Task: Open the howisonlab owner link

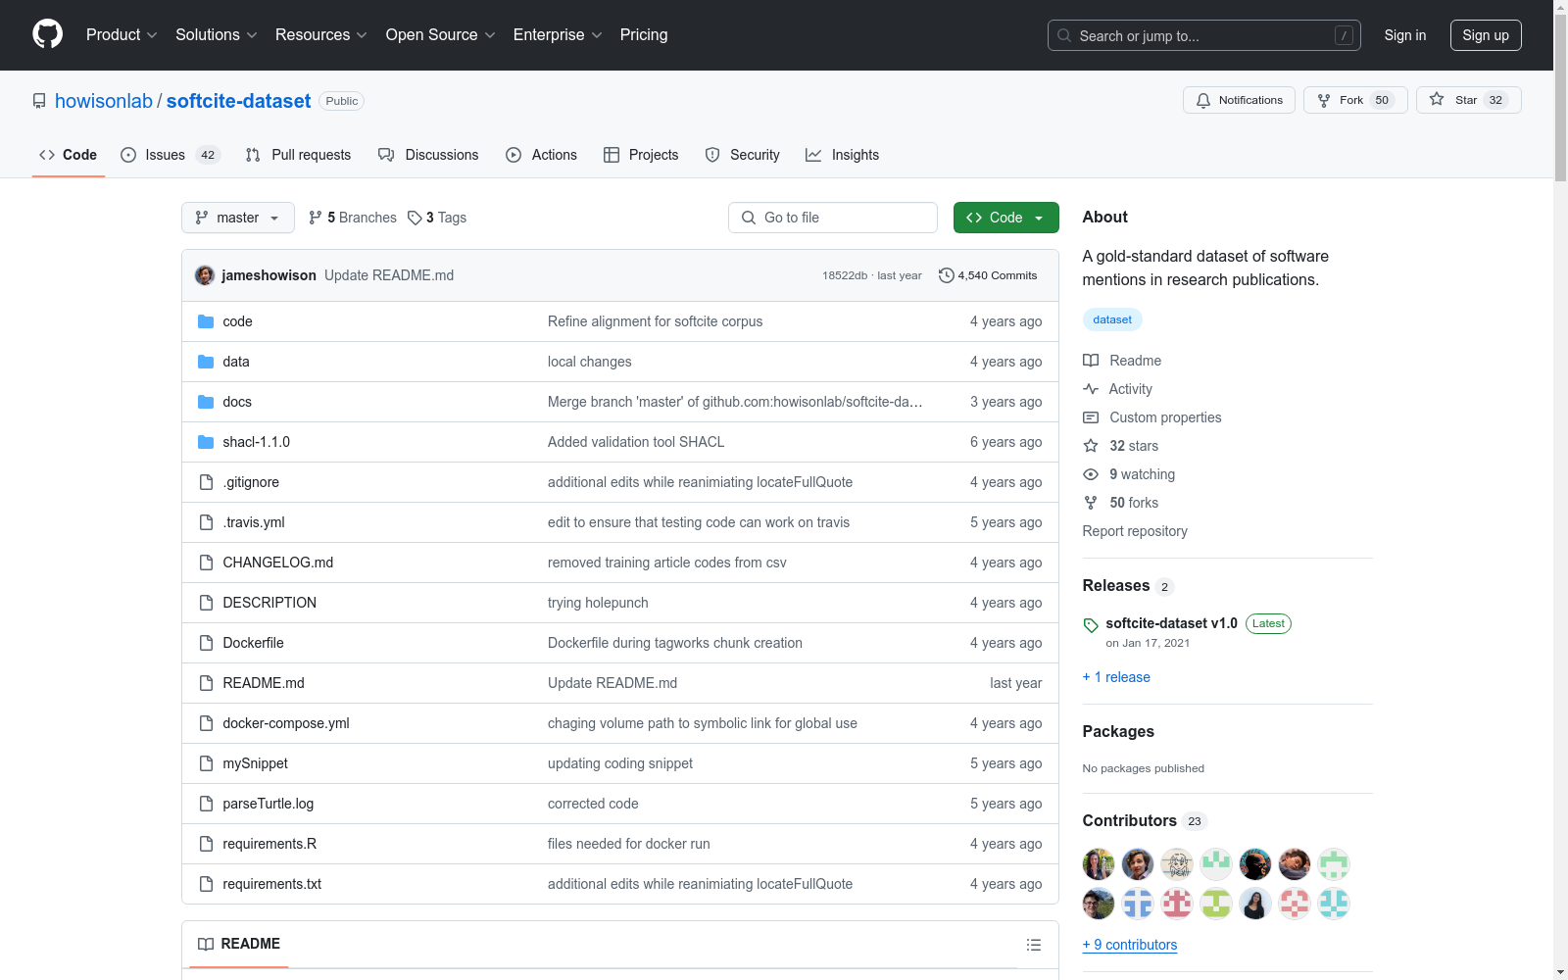Action: coord(104,101)
